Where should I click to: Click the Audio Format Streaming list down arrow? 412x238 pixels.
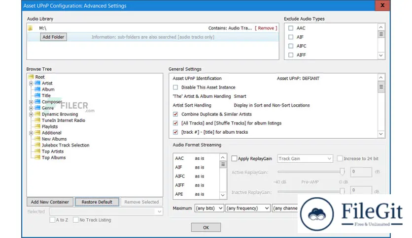pyautogui.click(x=223, y=195)
